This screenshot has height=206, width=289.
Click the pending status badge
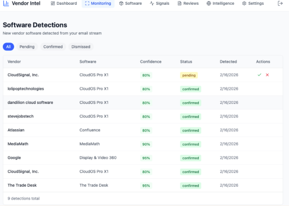(x=189, y=75)
